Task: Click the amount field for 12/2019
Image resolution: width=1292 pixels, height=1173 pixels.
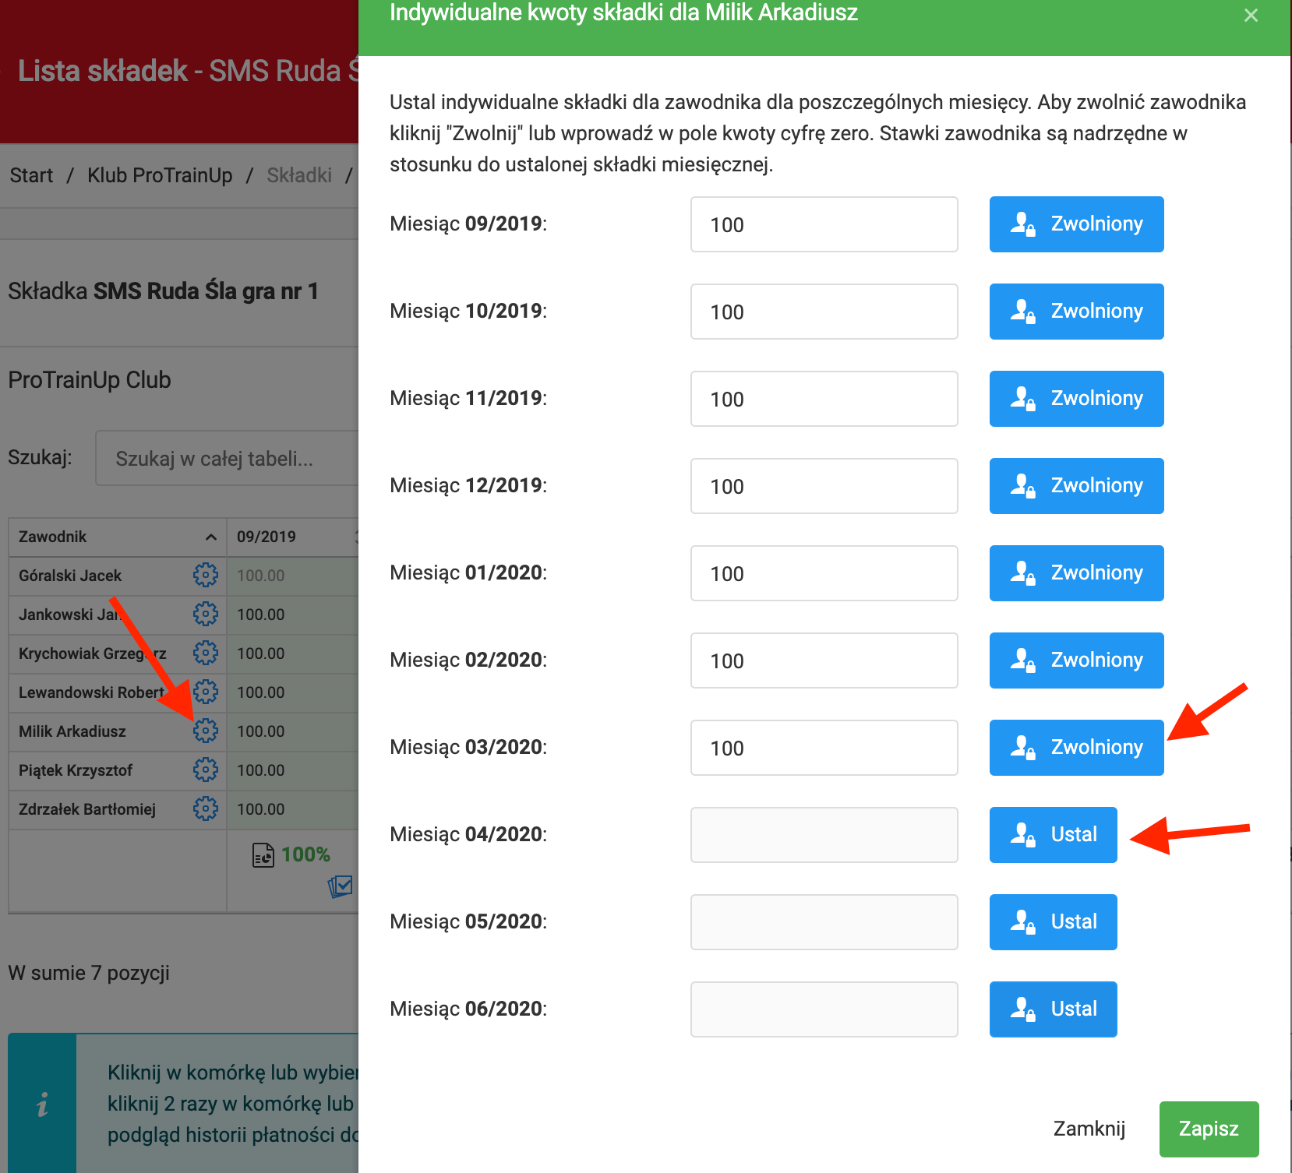Action: click(824, 486)
